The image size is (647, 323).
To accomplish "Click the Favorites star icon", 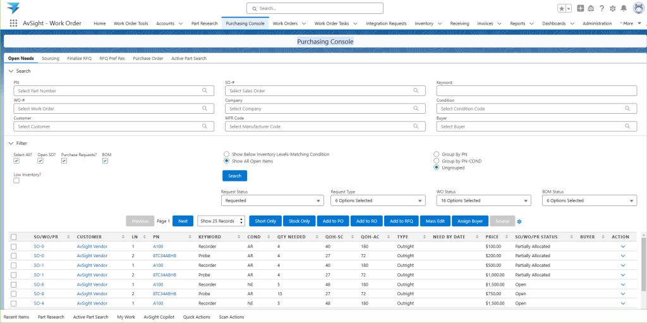I will (x=562, y=8).
